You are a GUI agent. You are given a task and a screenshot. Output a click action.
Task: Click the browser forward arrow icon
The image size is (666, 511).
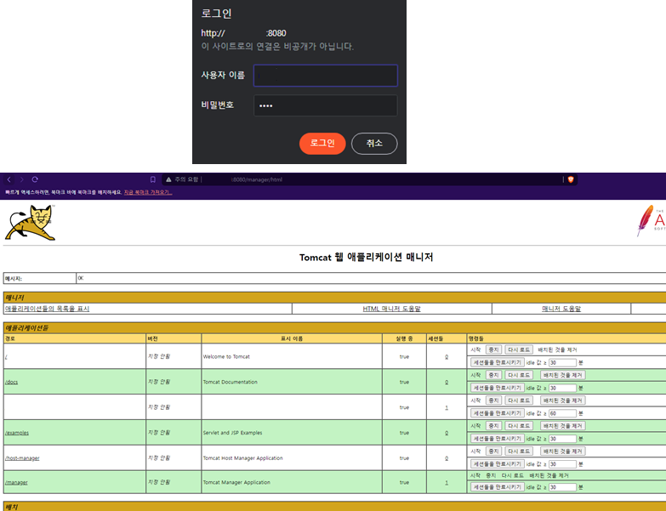(22, 179)
